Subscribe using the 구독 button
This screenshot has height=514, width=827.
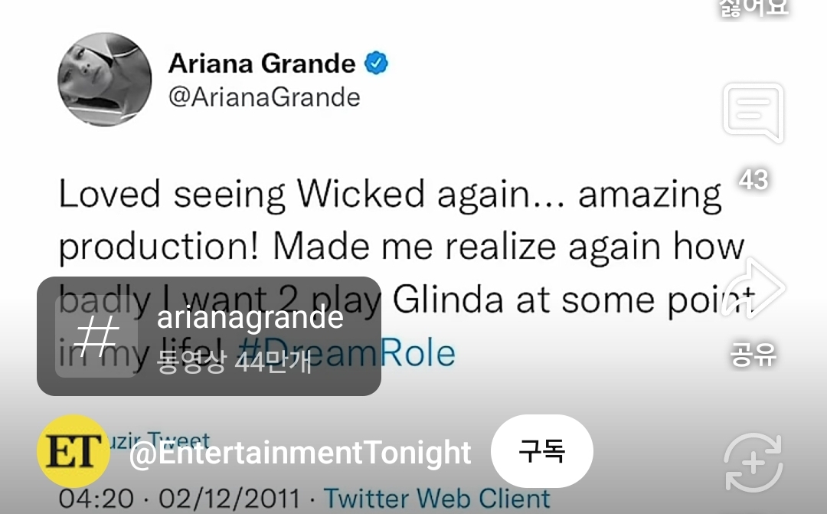(x=541, y=451)
